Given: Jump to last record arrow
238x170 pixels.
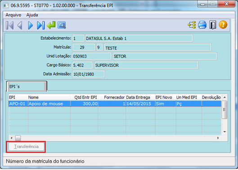Looking at the screenshot, I should point(40,25).
